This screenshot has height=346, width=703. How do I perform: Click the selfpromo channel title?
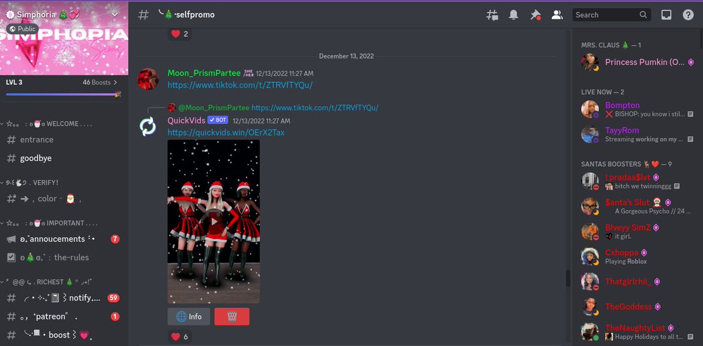(x=186, y=15)
